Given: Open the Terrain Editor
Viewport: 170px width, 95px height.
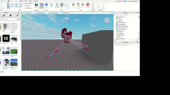Looking at the screenshot, I should pos(36,5).
